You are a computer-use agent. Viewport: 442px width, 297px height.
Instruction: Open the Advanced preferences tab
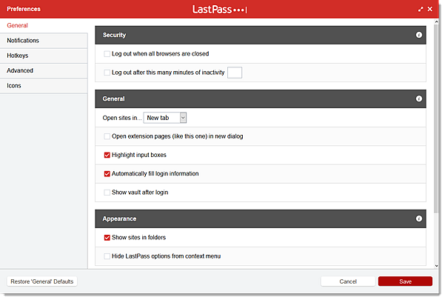44,70
